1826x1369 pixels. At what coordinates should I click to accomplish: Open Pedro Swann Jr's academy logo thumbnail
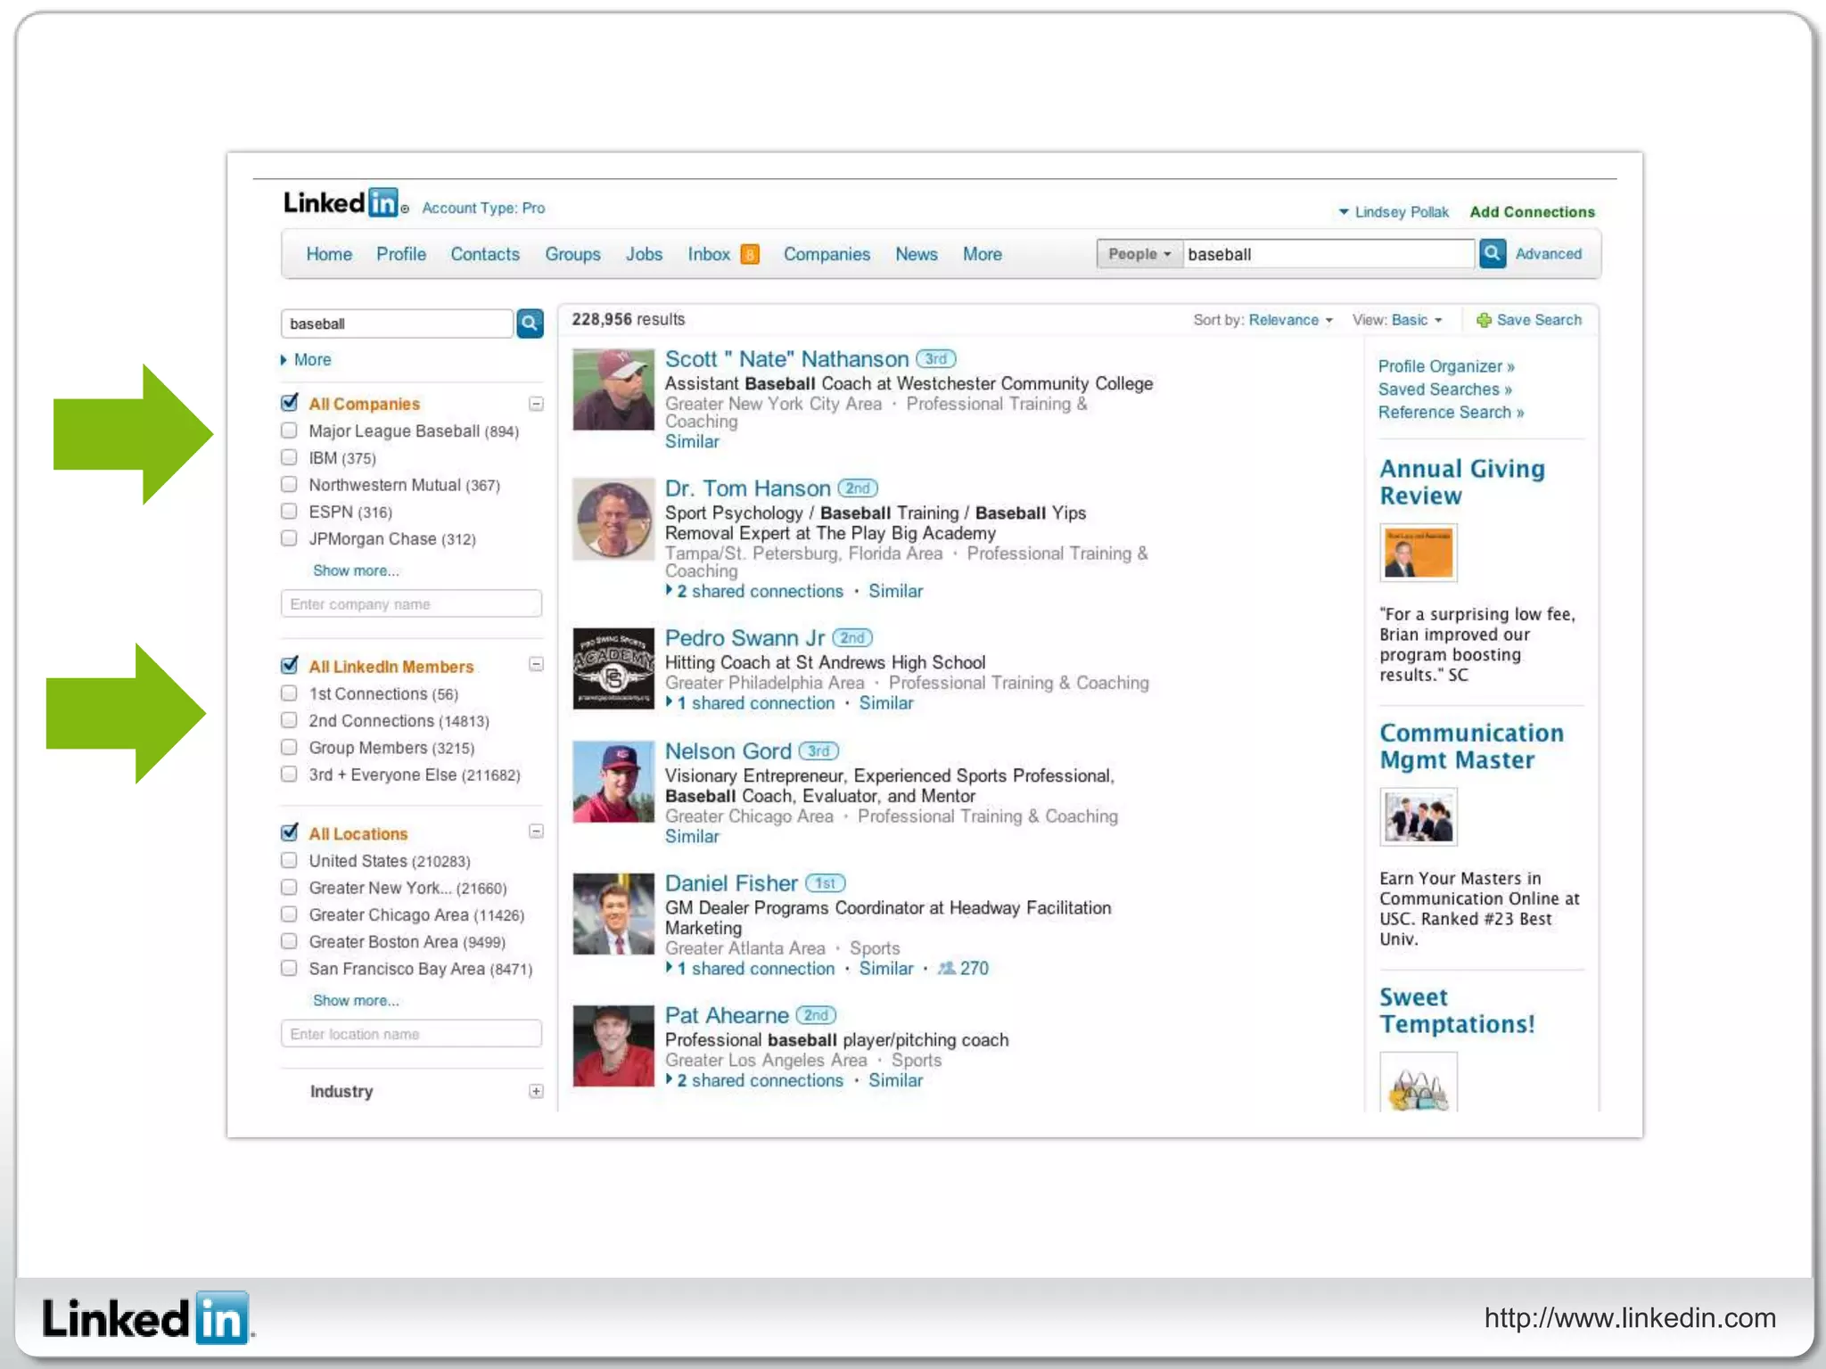[x=613, y=668]
